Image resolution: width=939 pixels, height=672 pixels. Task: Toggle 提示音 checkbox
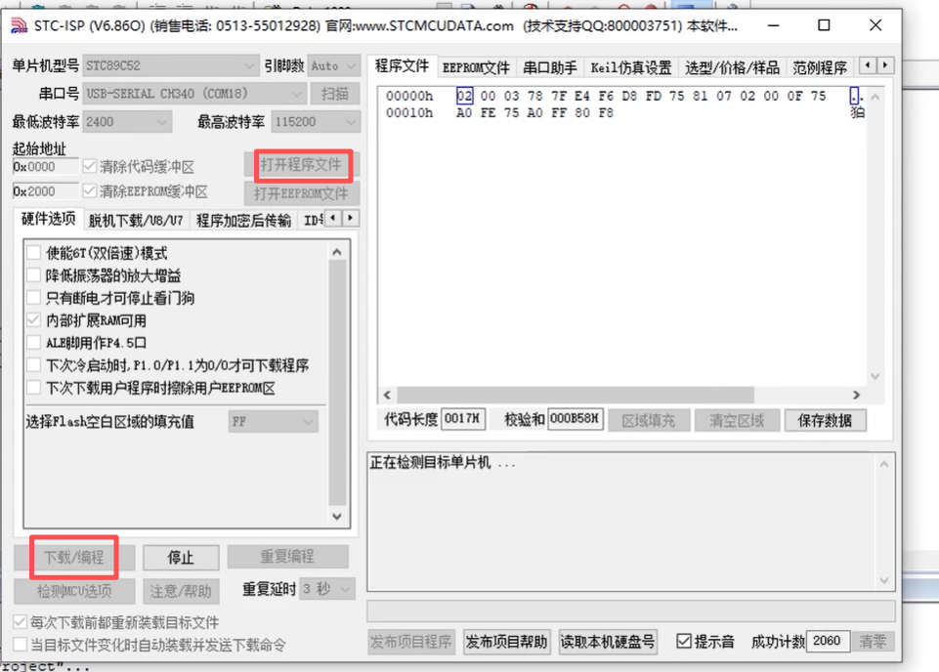tap(684, 641)
